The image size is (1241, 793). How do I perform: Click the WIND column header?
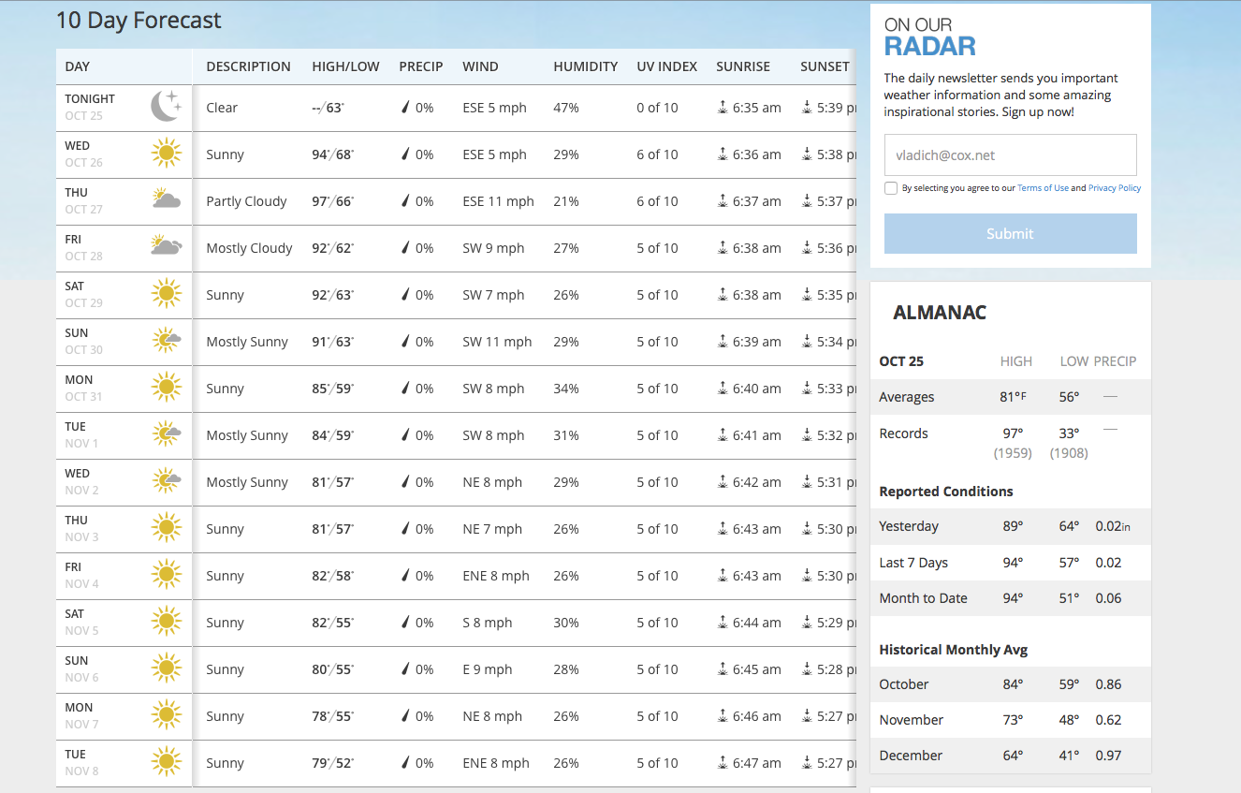pos(480,66)
